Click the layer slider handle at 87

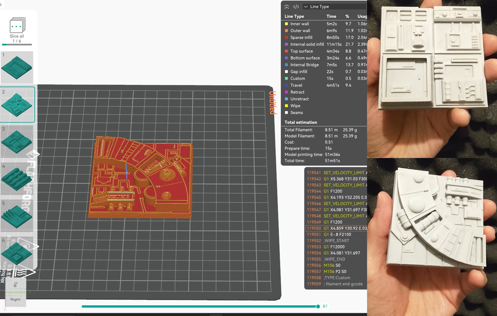tap(318, 306)
